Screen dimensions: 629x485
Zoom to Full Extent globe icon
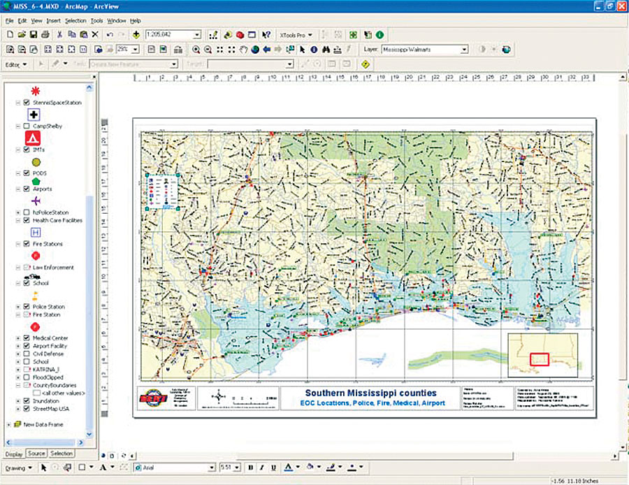[x=255, y=50]
